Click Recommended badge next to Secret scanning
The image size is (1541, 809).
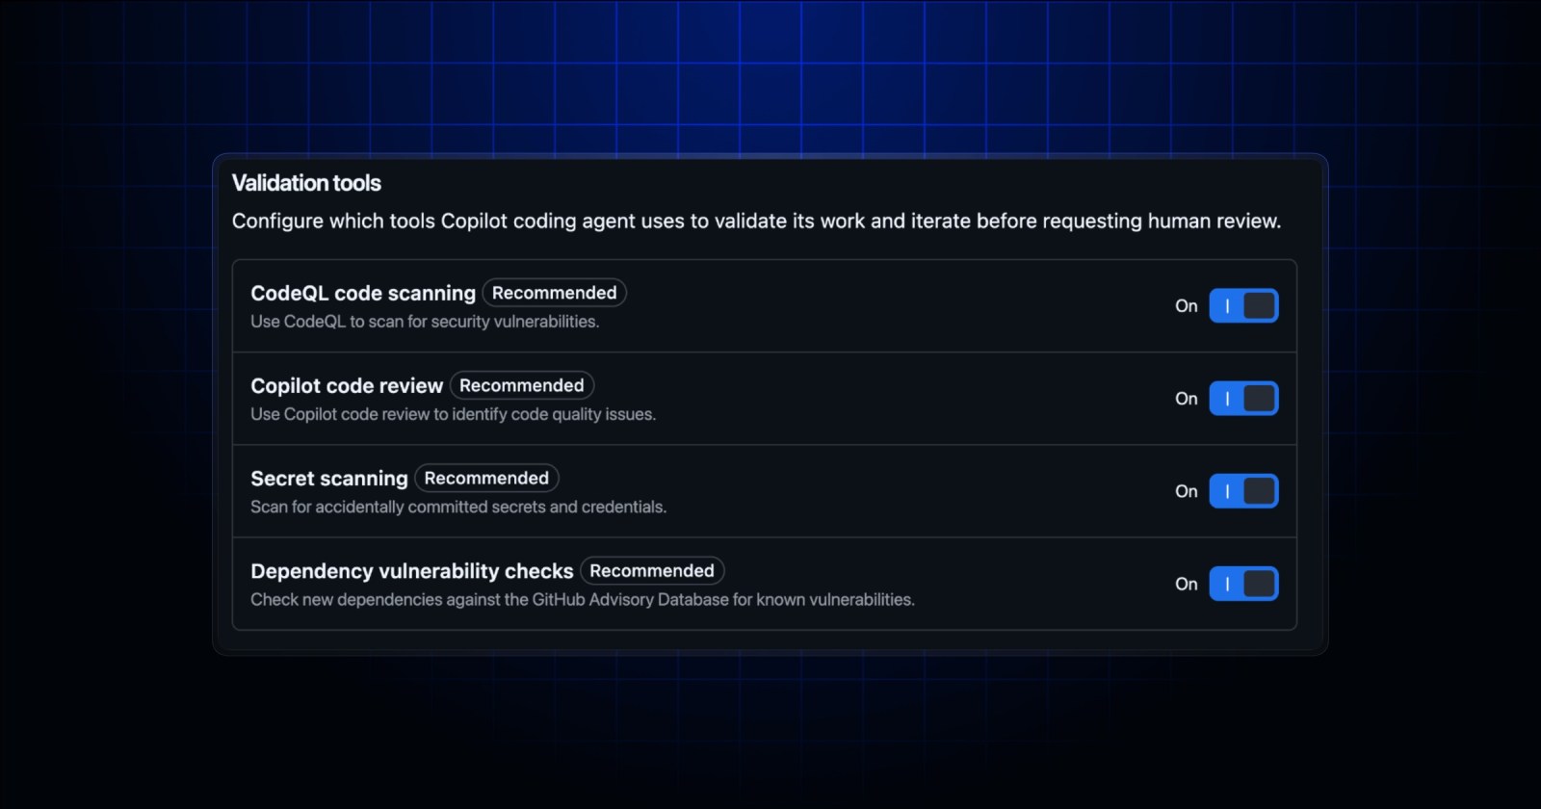tap(486, 478)
